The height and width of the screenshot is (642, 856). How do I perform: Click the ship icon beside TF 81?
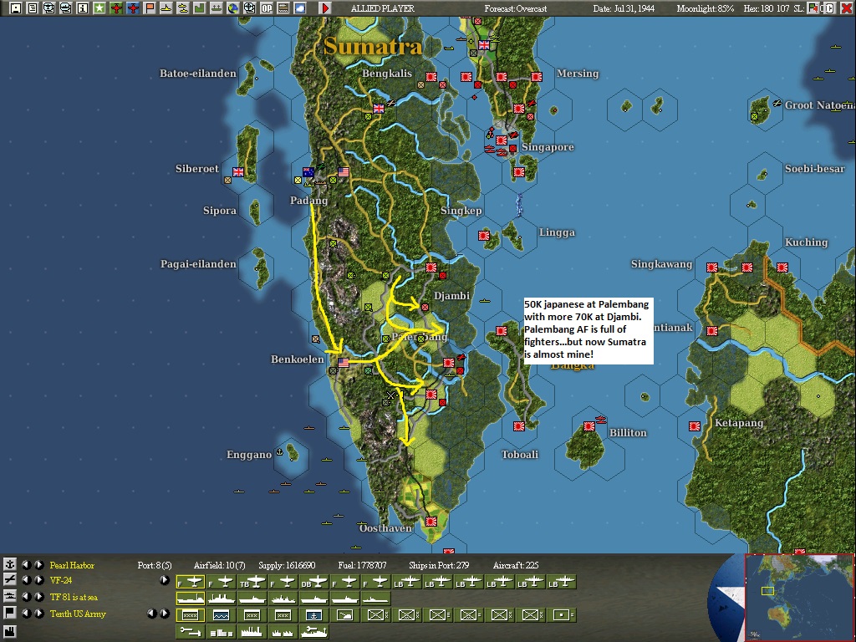9,597
